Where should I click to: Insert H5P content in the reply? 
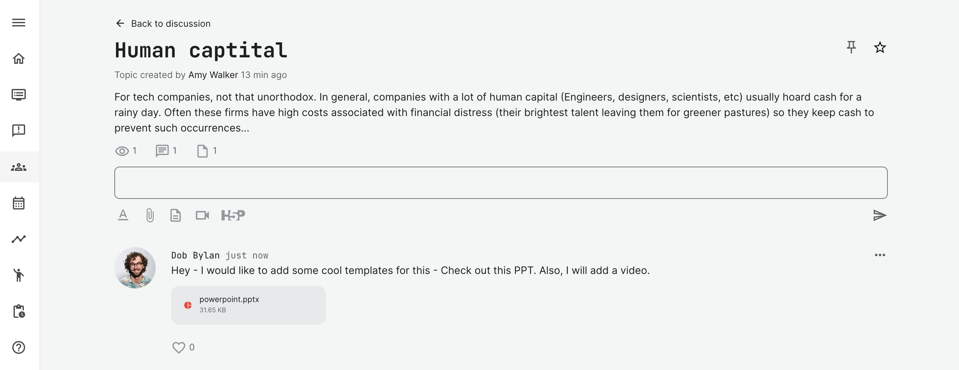[233, 215]
